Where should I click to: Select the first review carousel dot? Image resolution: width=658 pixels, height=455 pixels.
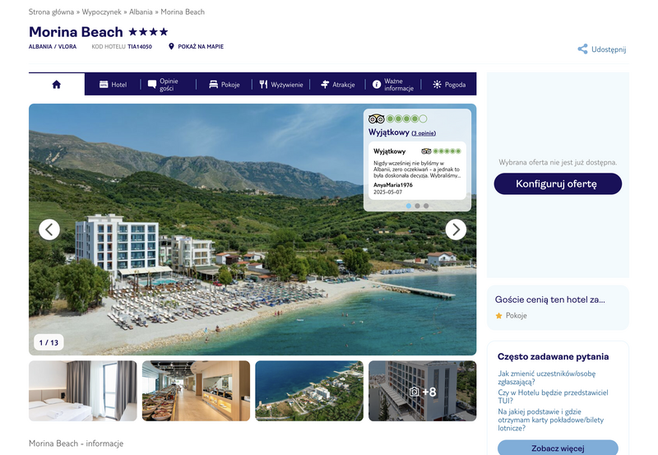coord(408,206)
